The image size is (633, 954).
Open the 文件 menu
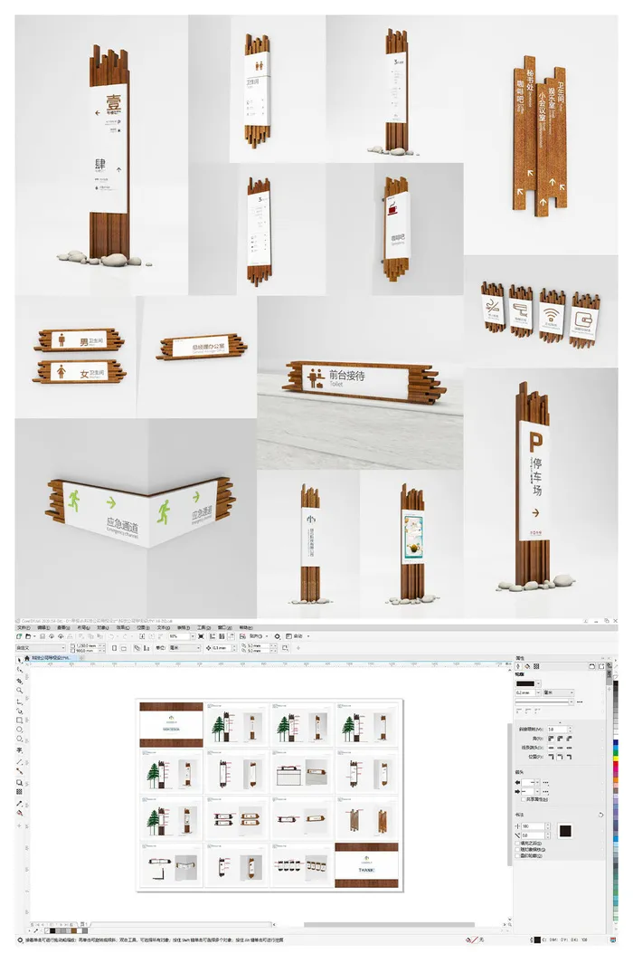[22, 626]
